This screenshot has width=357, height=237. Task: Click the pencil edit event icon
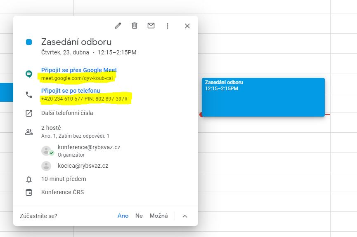pos(118,26)
